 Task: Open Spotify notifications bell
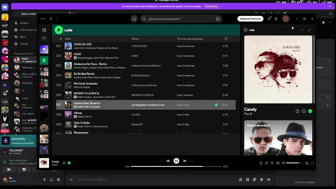pyautogui.click(x=269, y=19)
